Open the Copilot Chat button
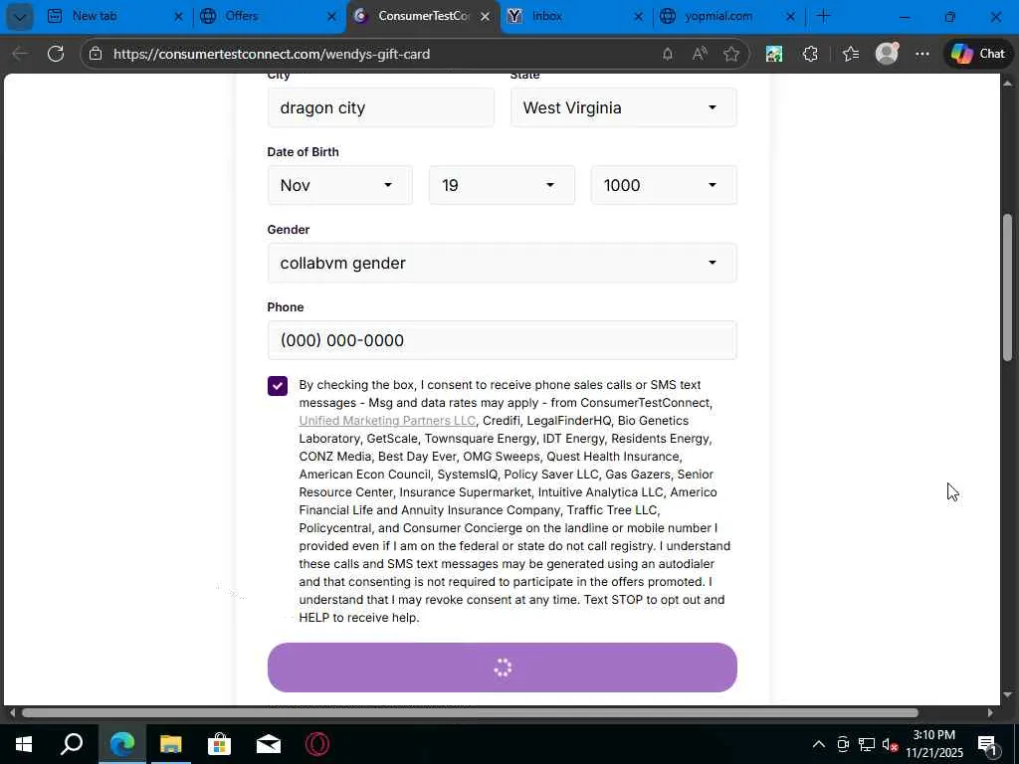The image size is (1019, 764). click(978, 54)
